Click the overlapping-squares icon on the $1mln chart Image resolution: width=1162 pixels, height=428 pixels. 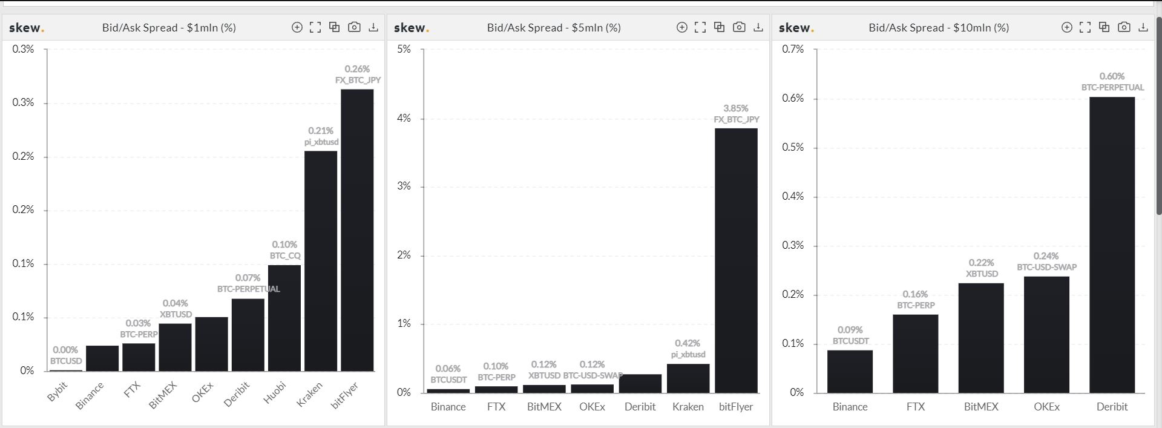[334, 27]
